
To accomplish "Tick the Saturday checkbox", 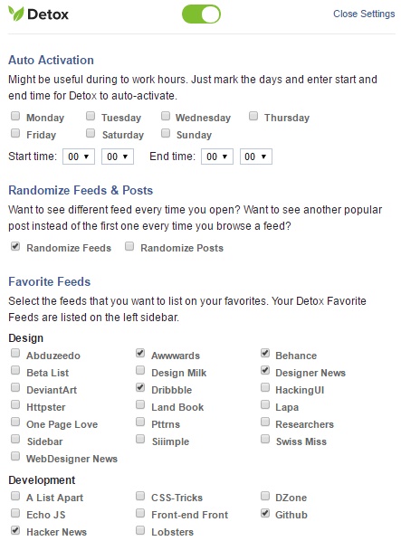I will click(x=91, y=133).
